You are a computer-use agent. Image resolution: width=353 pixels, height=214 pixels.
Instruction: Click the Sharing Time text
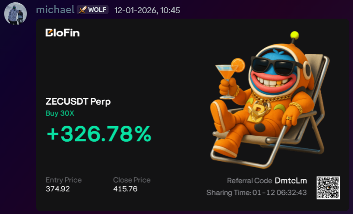(256, 193)
